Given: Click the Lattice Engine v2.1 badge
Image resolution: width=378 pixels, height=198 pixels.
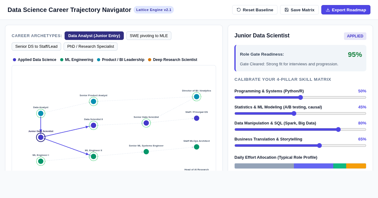Looking at the screenshot, I should click(154, 10).
